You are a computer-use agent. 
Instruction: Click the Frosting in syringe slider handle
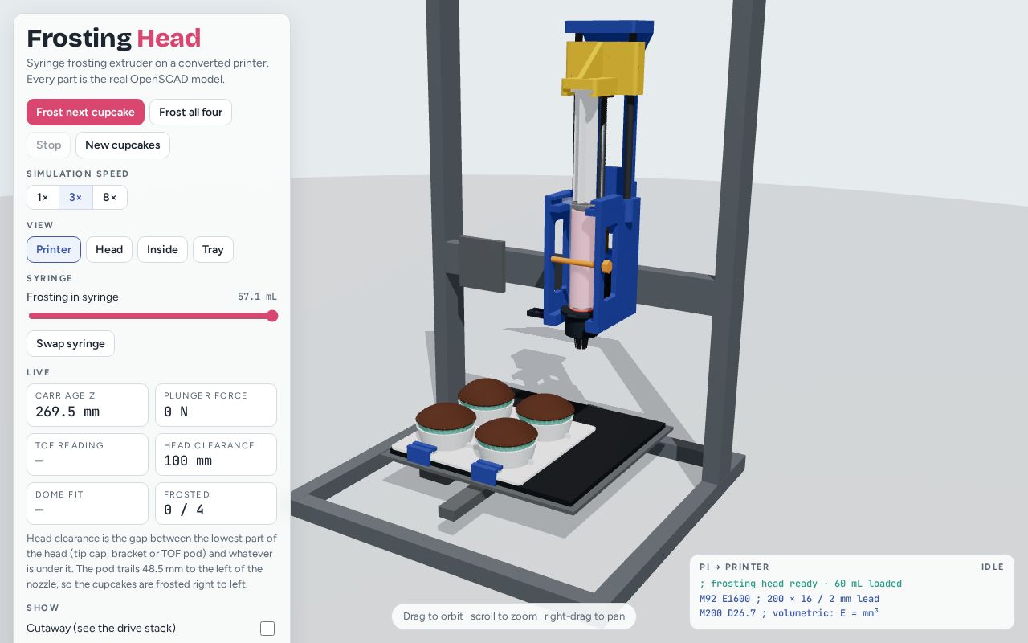click(x=272, y=316)
